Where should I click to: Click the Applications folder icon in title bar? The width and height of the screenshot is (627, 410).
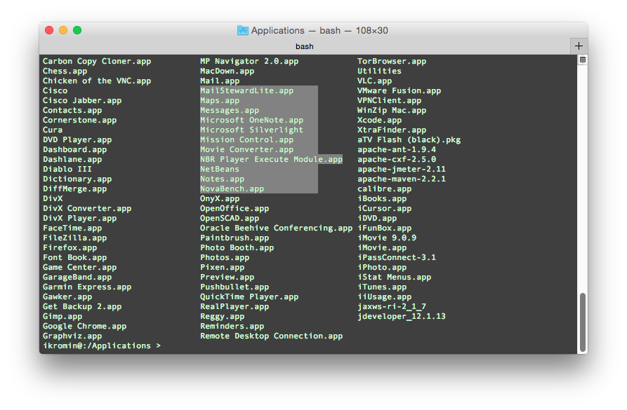(243, 30)
